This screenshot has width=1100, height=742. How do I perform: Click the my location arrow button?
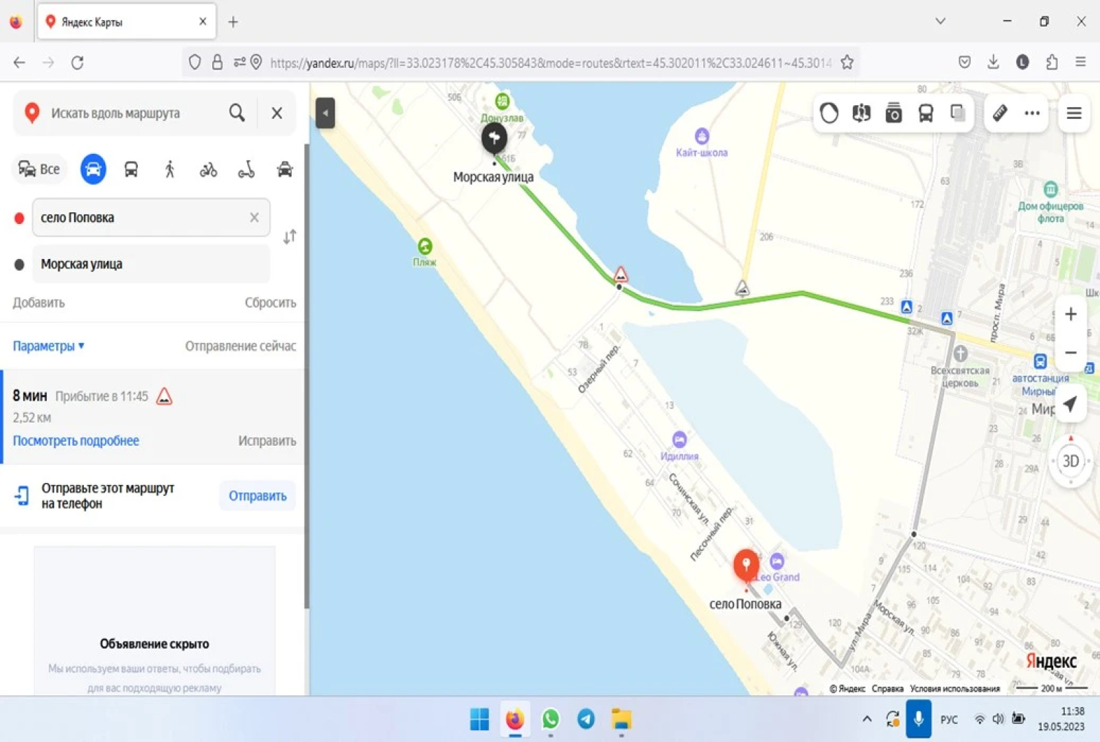click(x=1070, y=404)
